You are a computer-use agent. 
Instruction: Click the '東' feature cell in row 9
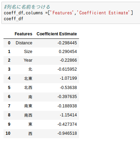click(30, 124)
